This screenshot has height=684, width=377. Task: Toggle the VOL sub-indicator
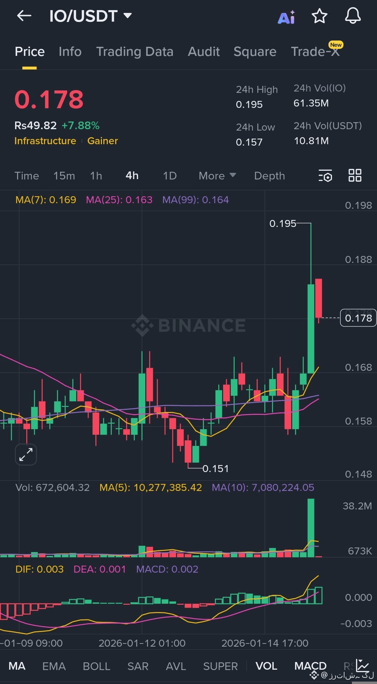(266, 666)
